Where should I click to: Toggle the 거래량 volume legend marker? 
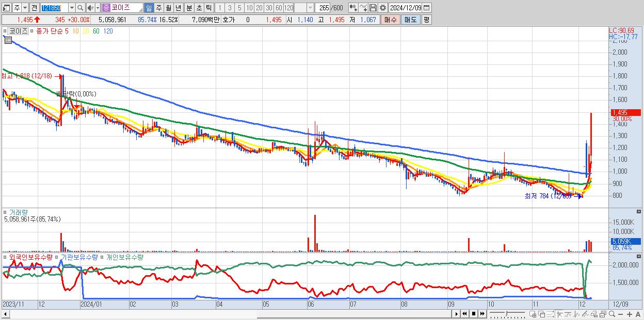6,212
